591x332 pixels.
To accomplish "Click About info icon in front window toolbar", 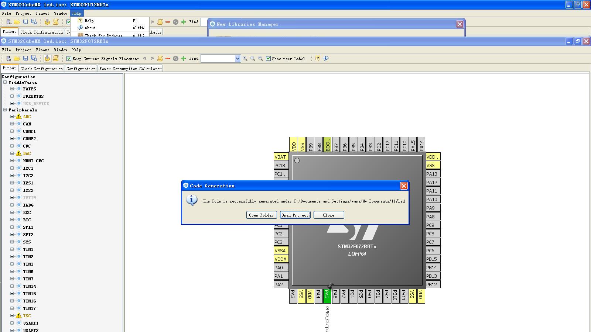I will (x=326, y=58).
